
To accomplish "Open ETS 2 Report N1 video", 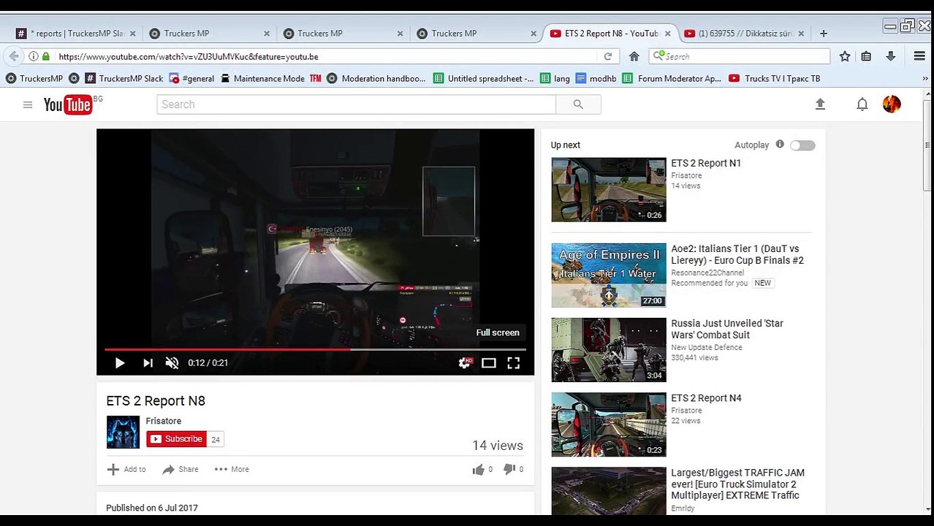I will [x=706, y=163].
